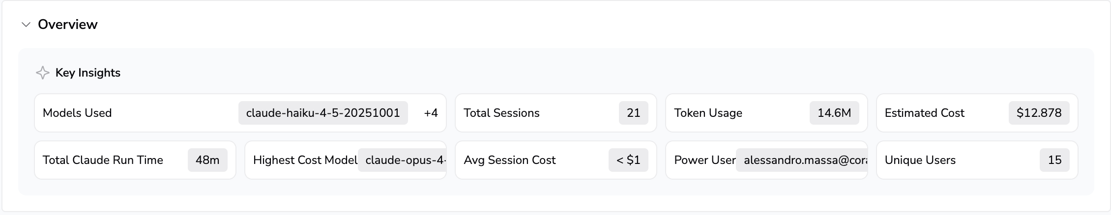Select the Token Usage 14.6M badge
This screenshot has height=215, width=1111.
pos(834,113)
